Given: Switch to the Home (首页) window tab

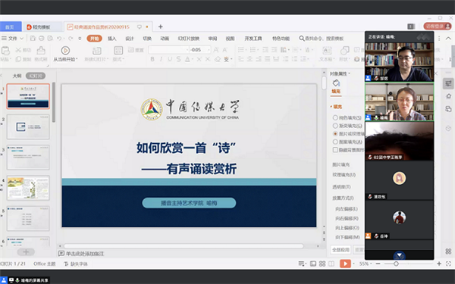Looking at the screenshot, I should 10,27.
